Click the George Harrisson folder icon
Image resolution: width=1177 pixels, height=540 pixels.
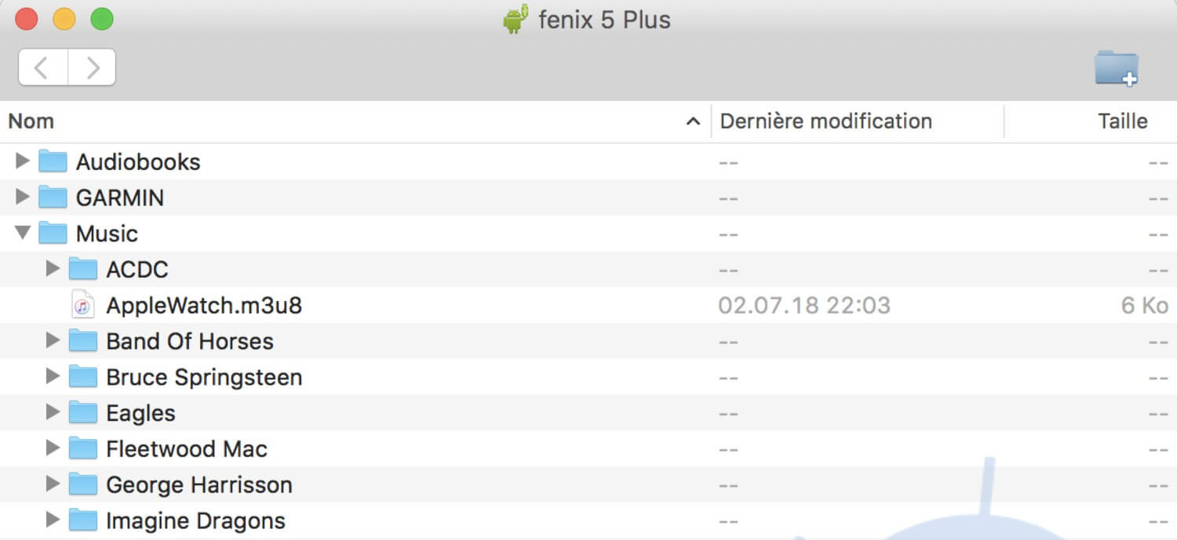pos(82,485)
